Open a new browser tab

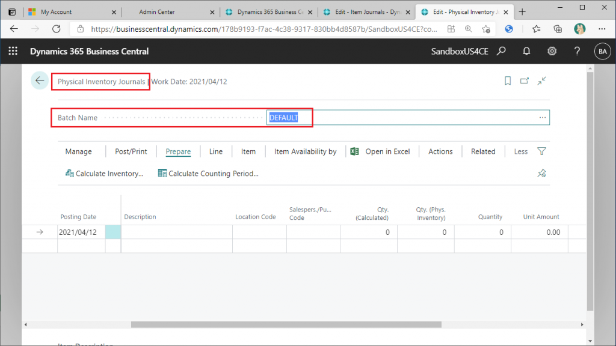pos(522,12)
